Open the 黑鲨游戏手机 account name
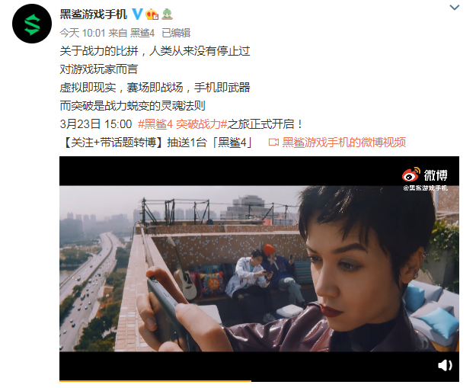The image size is (476, 388). pyautogui.click(x=93, y=14)
